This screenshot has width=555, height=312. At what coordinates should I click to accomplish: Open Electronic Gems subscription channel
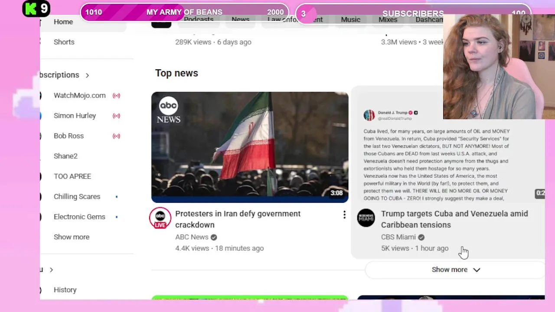pos(79,217)
